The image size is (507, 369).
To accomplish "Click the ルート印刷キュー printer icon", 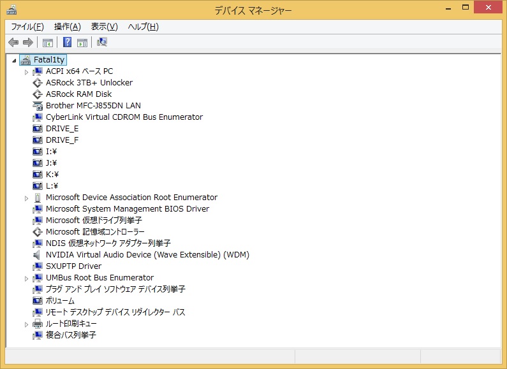I will point(38,324).
